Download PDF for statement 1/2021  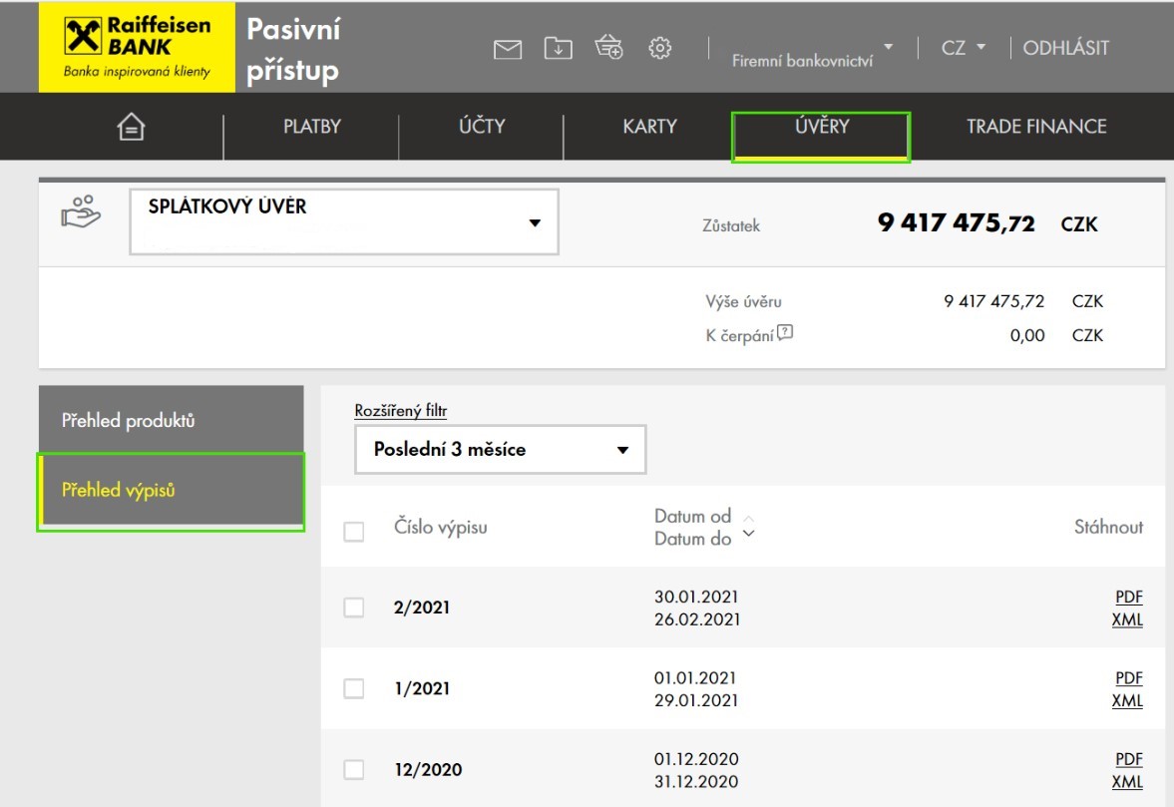[x=1129, y=677]
